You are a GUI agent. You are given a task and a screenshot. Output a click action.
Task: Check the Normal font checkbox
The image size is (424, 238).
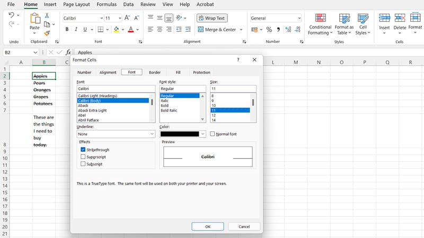[x=213, y=134]
